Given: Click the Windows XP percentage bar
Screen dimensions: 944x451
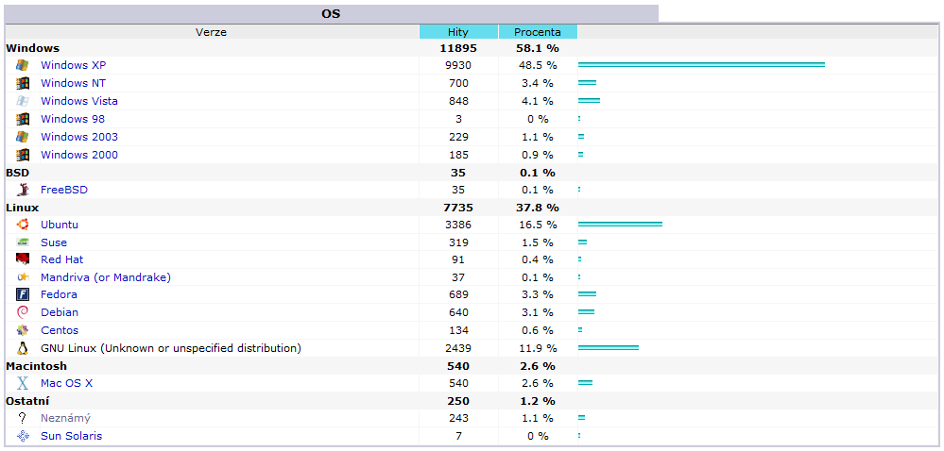Looking at the screenshot, I should pos(701,64).
